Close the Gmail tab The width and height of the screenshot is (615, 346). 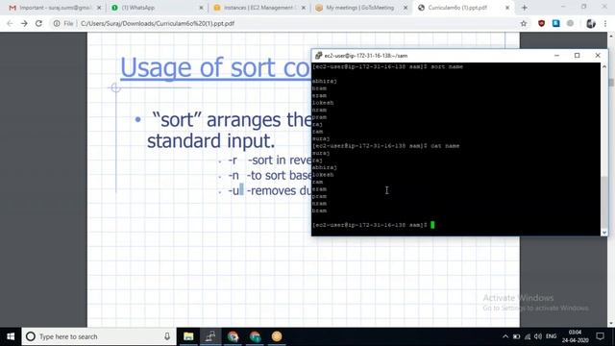99,8
